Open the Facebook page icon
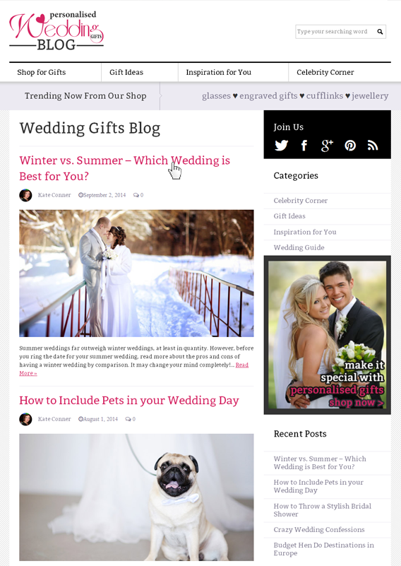401x566 pixels. pos(304,145)
